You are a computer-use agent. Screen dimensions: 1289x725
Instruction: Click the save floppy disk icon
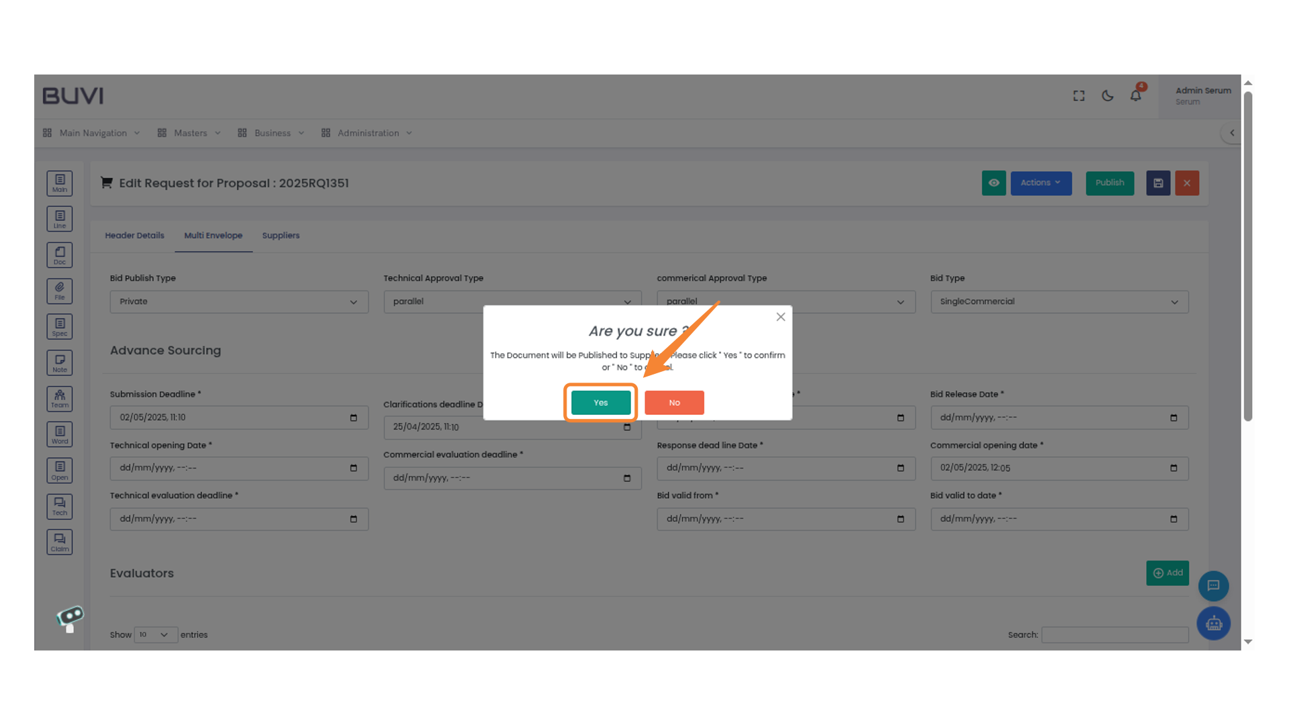[x=1158, y=183]
